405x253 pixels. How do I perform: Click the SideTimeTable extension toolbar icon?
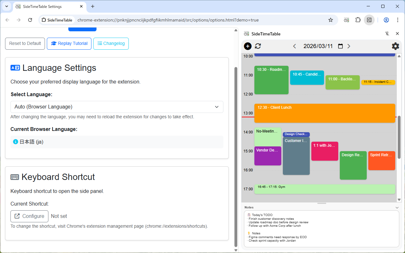coord(346,20)
